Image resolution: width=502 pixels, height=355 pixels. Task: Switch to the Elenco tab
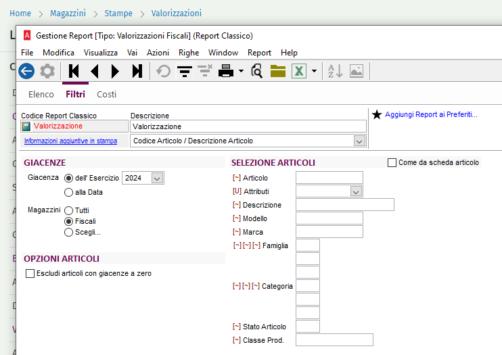41,95
